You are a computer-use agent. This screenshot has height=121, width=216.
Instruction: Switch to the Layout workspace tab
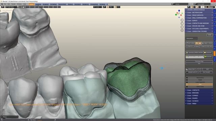(31, 4)
